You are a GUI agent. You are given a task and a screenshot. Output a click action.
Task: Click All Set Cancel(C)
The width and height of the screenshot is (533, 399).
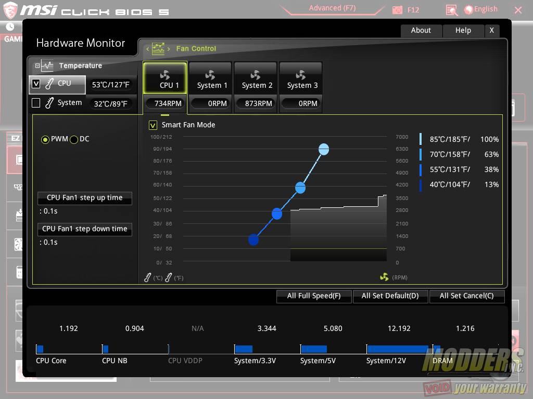click(x=467, y=296)
